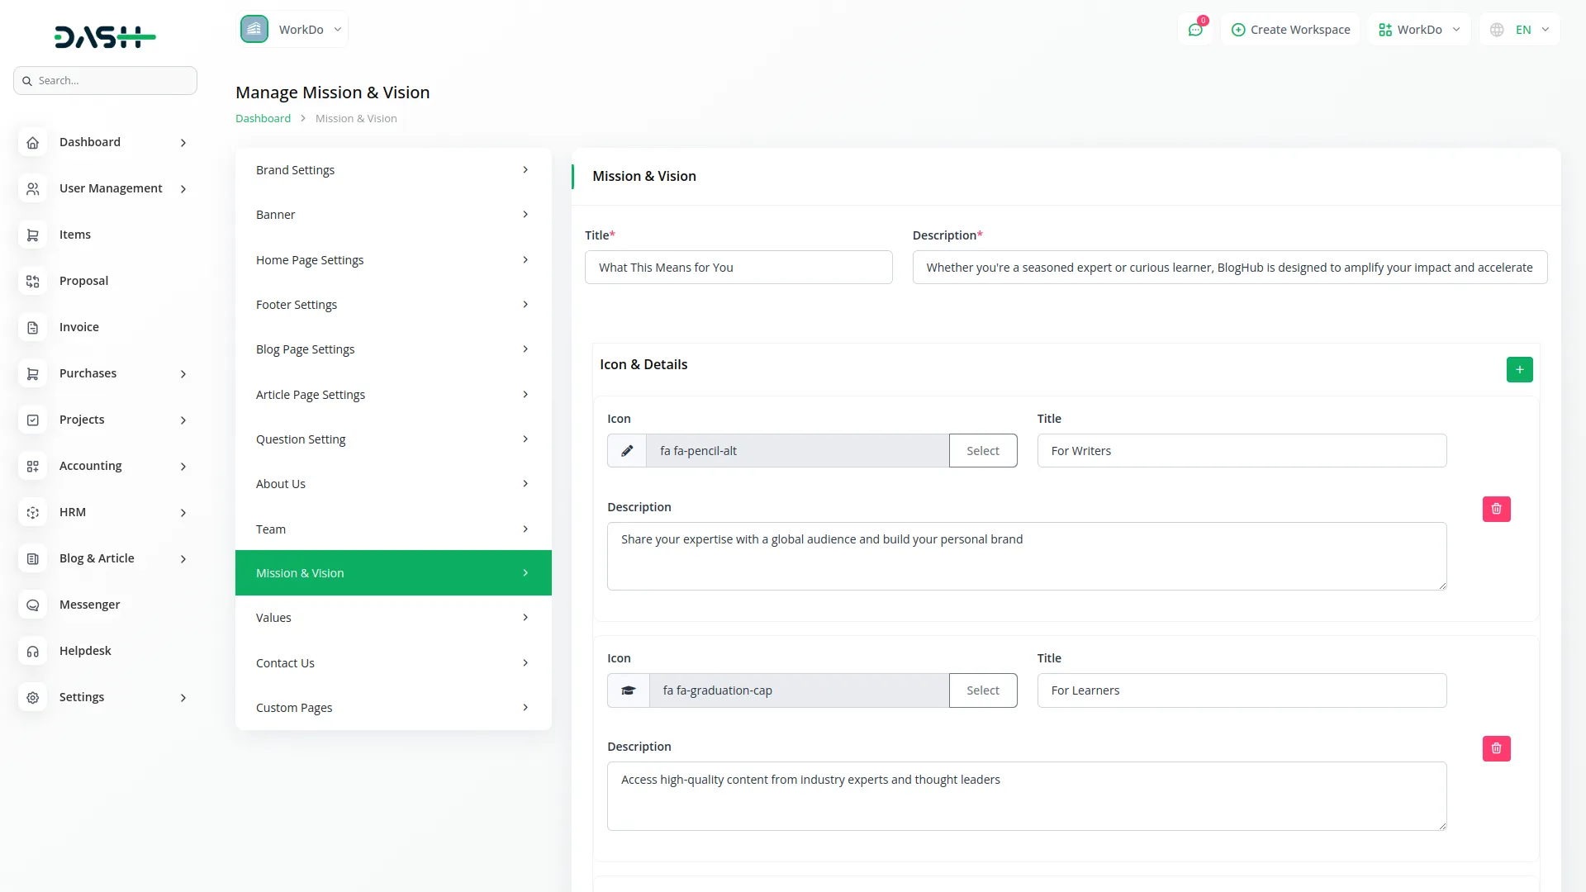Screen dimensions: 1586x892
Task: Delete the For Learners item with trash icon
Action: [1496, 748]
